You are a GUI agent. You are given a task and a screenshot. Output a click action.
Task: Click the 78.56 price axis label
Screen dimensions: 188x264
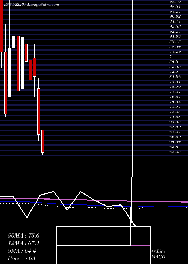(175, 86)
